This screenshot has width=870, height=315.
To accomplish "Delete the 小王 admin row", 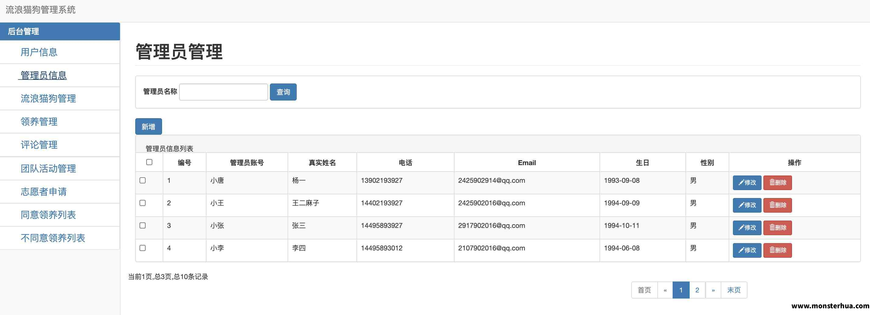I will tap(777, 205).
